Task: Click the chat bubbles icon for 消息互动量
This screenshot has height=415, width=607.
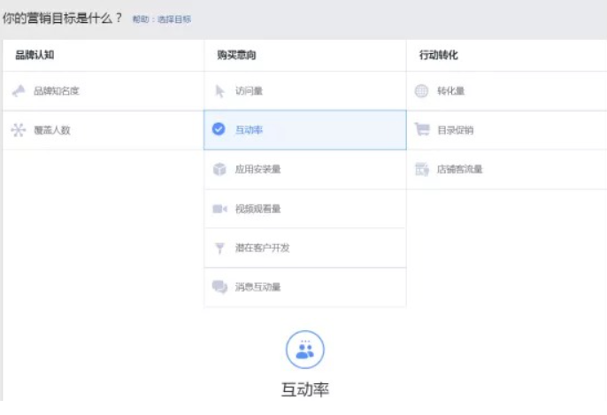Action: click(x=219, y=287)
